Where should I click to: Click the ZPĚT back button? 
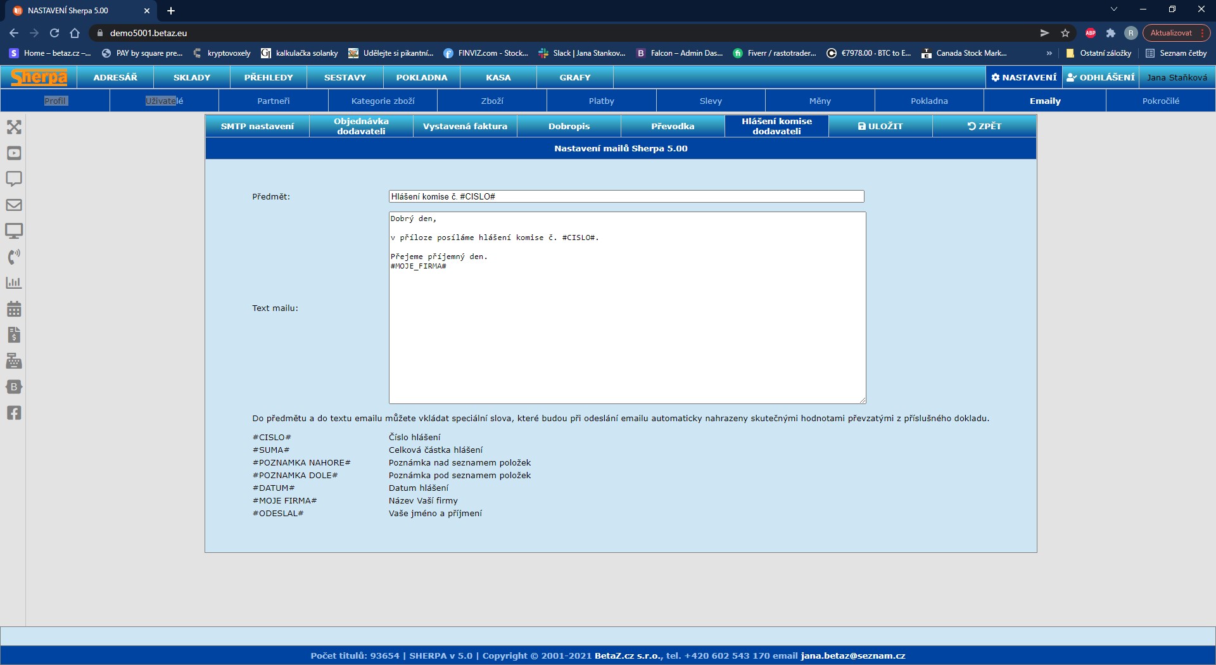984,126
